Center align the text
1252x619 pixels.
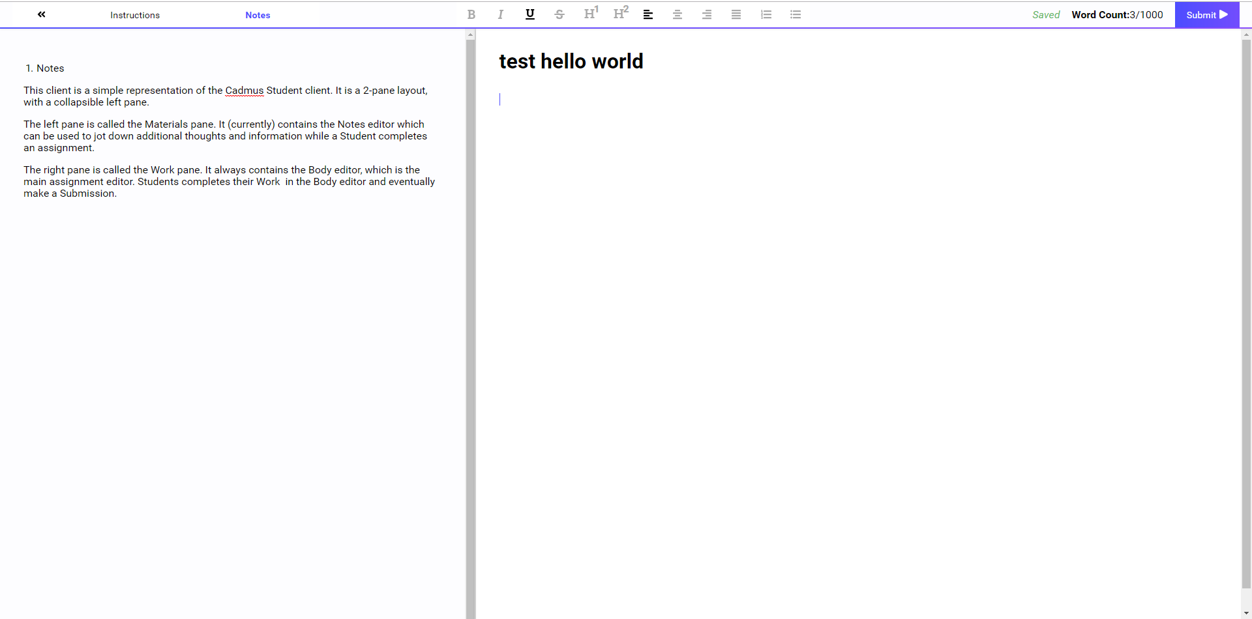pos(678,14)
